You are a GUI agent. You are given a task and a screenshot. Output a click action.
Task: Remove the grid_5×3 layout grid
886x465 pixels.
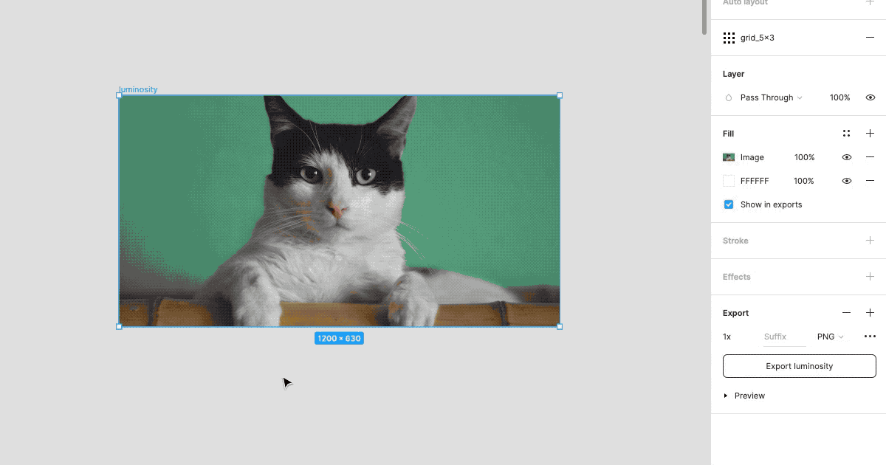[x=870, y=38]
